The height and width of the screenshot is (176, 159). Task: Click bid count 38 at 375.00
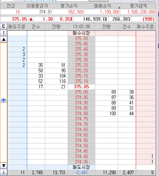coord(127,92)
